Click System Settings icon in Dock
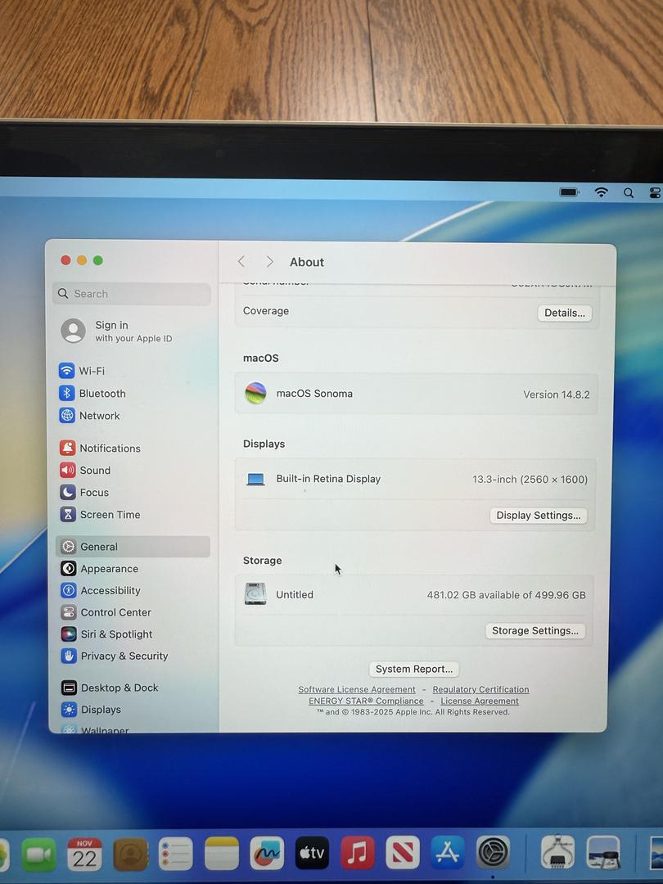The image size is (663, 884). (494, 852)
